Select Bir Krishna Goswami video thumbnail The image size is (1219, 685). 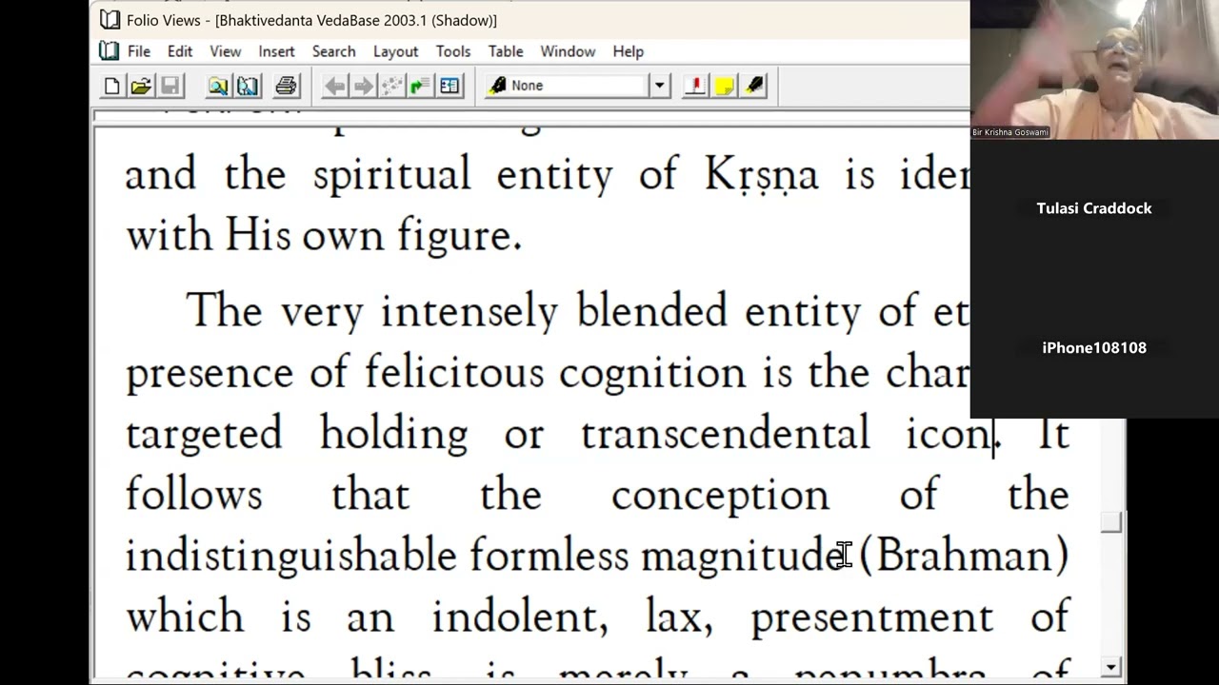click(1094, 69)
